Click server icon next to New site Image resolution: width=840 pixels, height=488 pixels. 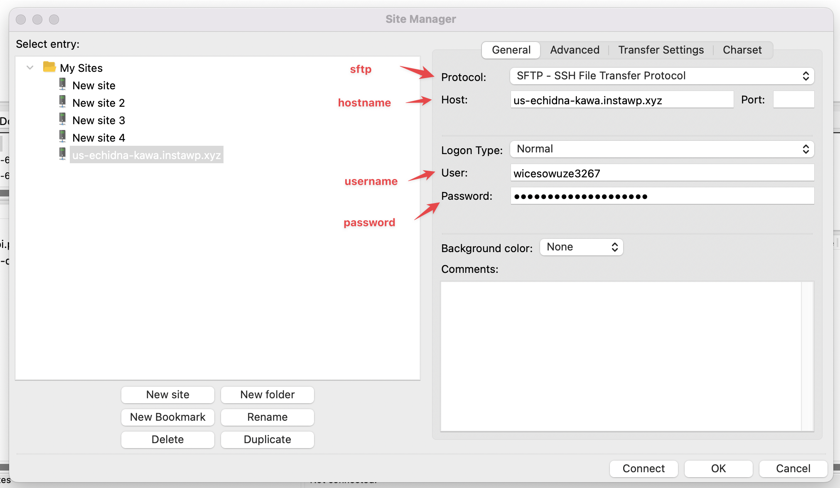point(62,85)
